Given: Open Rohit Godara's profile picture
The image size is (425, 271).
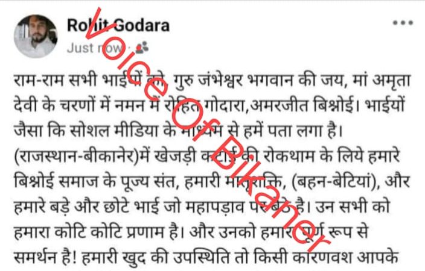Looking at the screenshot, I should pyautogui.click(x=36, y=36).
